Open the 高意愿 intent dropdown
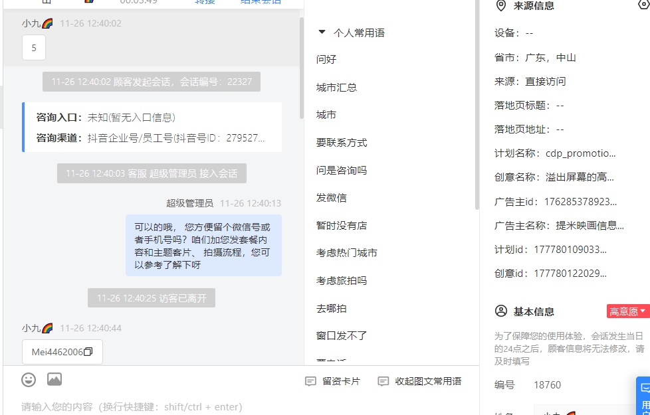The width and height of the screenshot is (650, 415). [x=627, y=311]
